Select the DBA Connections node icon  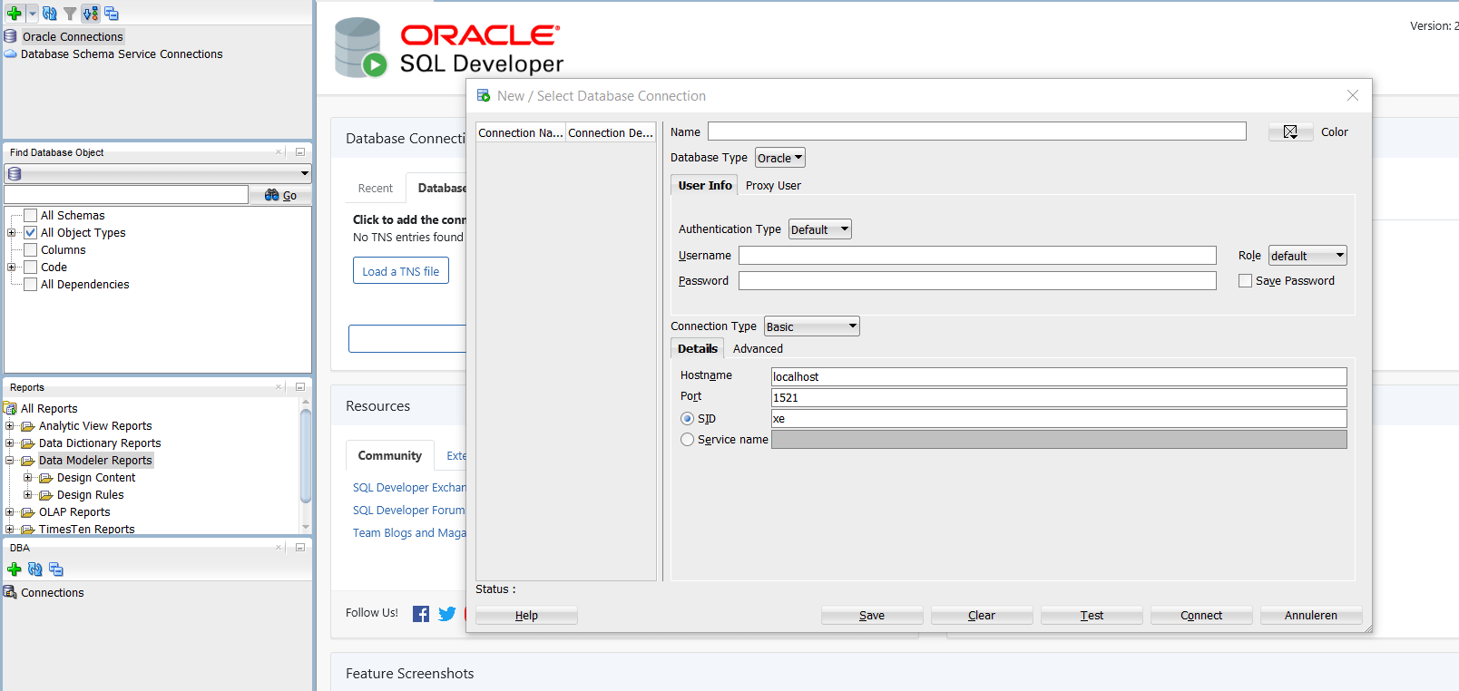pyautogui.click(x=11, y=592)
